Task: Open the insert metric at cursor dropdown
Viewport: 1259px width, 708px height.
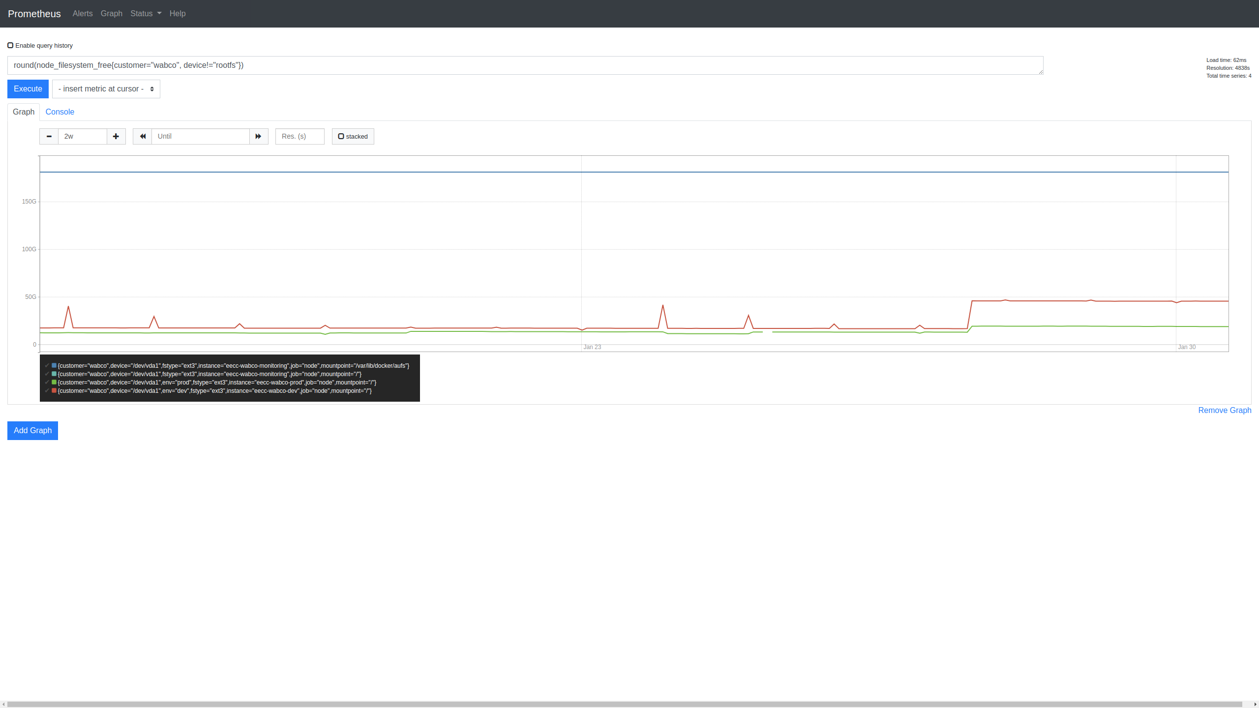Action: coord(106,88)
